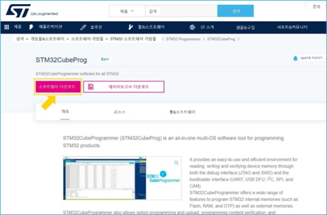Click the wrench icon for 툴&소프트웨어
Screen dimensions: 327x215
131,27
